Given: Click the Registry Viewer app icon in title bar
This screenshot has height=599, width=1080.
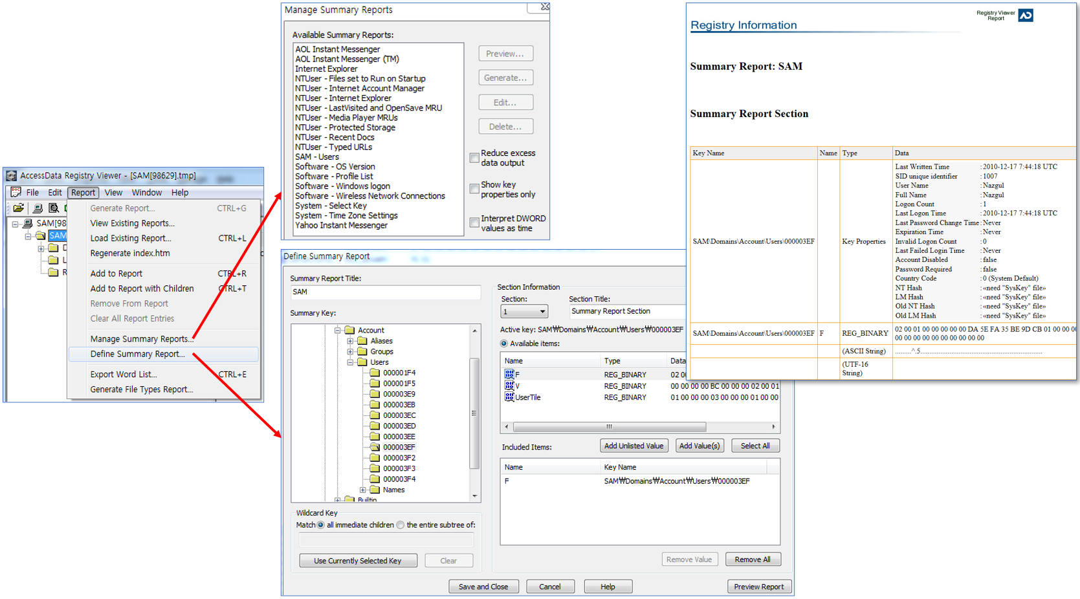Looking at the screenshot, I should coord(12,175).
